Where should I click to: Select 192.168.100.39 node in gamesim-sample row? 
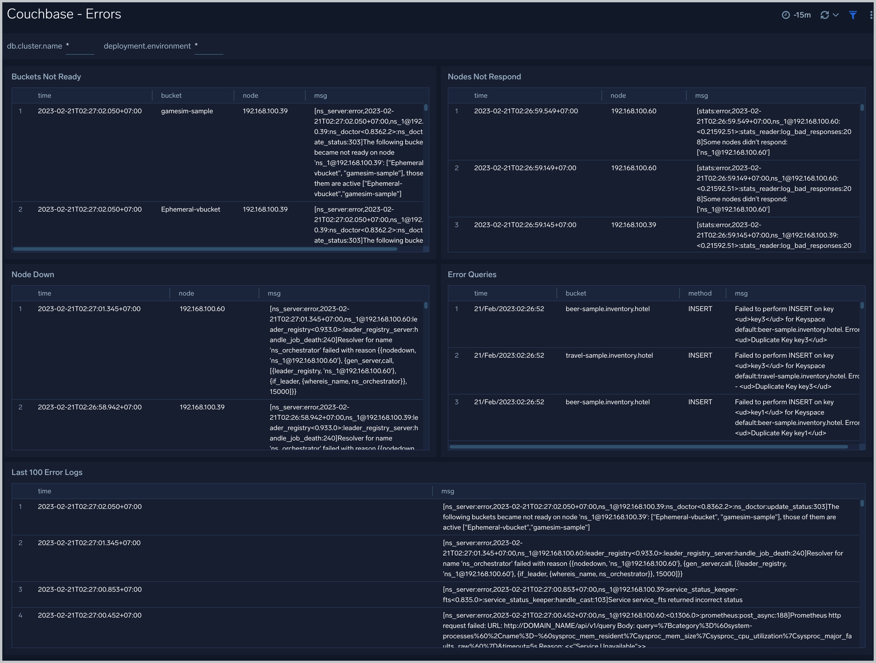coord(265,111)
